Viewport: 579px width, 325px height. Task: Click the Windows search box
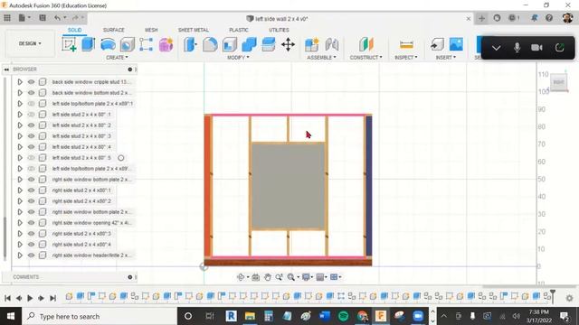[x=100, y=316]
